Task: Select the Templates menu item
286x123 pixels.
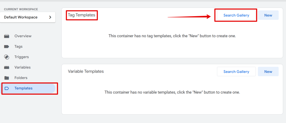Action: pos(23,88)
